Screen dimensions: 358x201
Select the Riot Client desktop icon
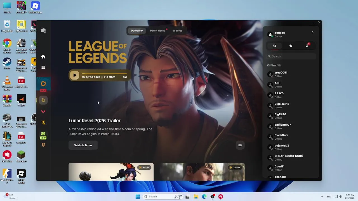pos(7,157)
